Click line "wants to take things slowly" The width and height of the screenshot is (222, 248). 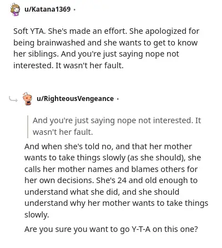click(113, 158)
